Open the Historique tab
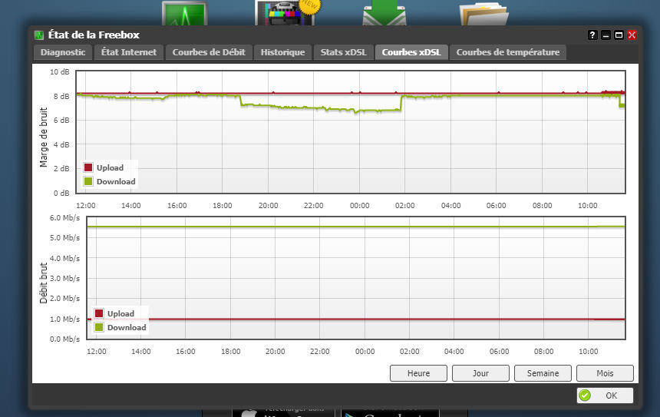Screen dimensions: 660x417 (282, 53)
